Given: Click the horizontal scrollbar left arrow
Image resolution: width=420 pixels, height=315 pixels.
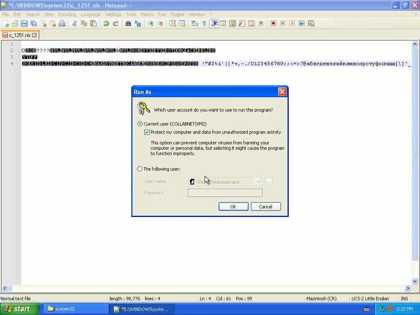Looking at the screenshot, I should [5, 288].
